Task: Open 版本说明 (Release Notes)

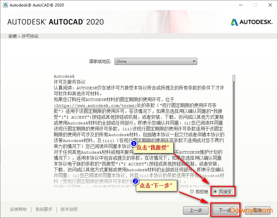Action: point(68,210)
